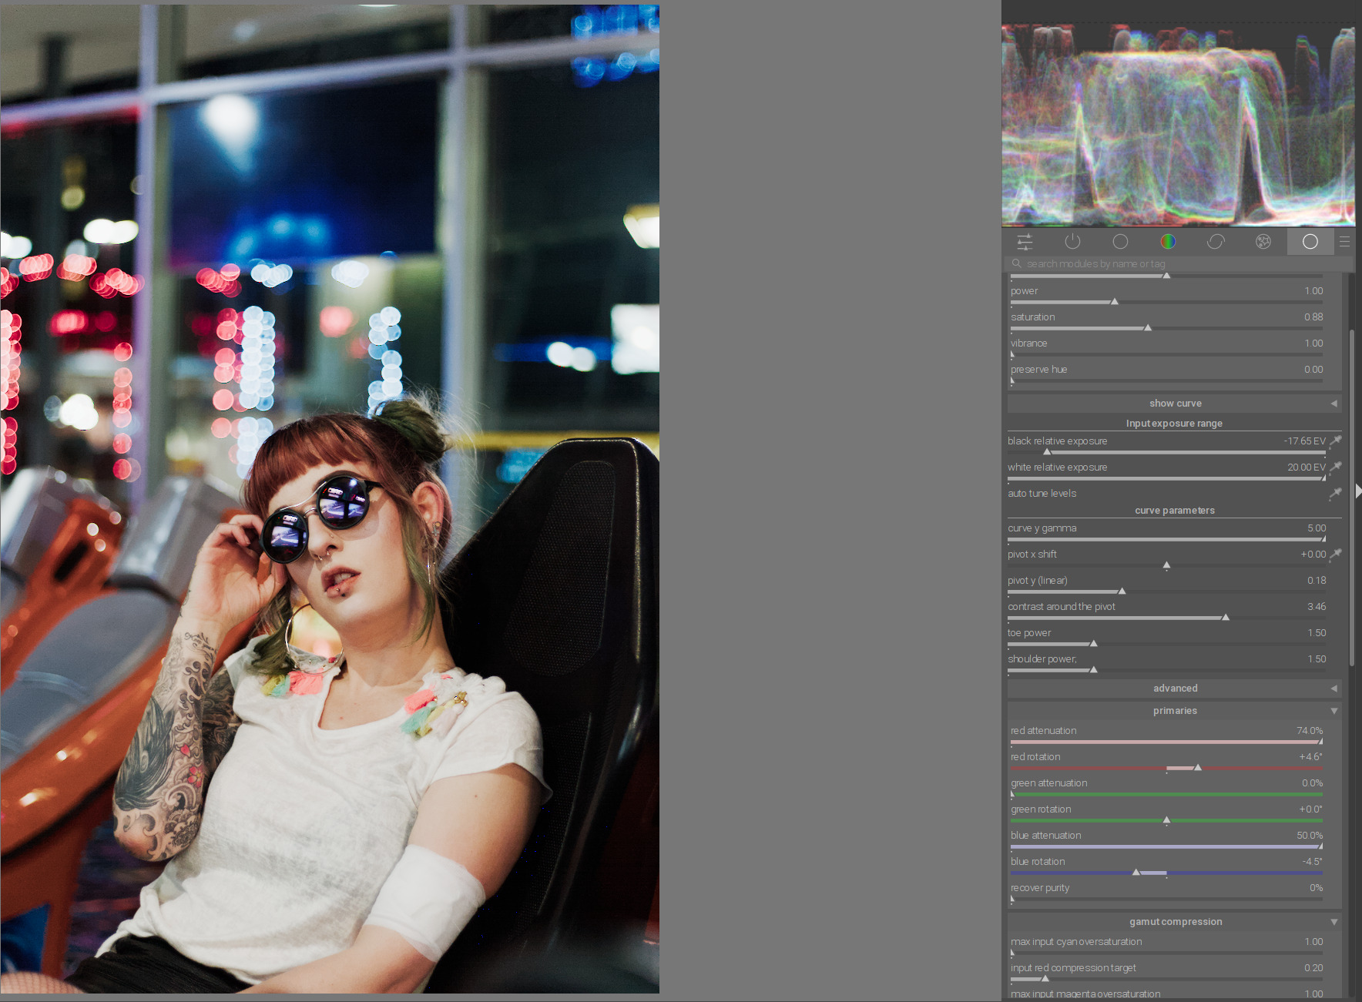This screenshot has width=1362, height=1002.
Task: Click the black relative exposure eyedropper
Action: point(1336,441)
